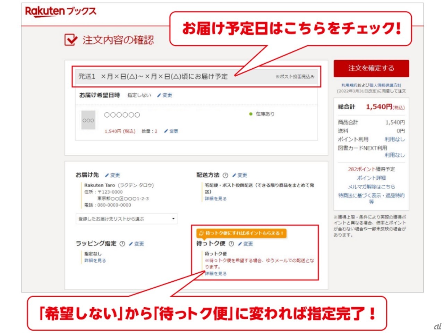Click the 発送1 delivery date header
Screen dimensions: 444x333
point(196,77)
